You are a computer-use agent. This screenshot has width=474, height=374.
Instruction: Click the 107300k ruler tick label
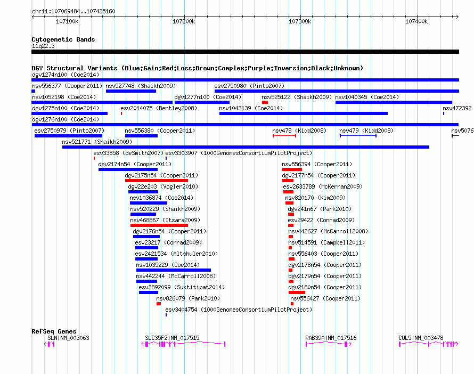point(300,21)
